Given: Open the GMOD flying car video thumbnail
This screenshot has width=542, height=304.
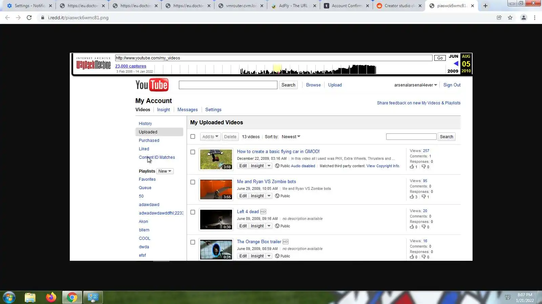Looking at the screenshot, I should (x=216, y=159).
